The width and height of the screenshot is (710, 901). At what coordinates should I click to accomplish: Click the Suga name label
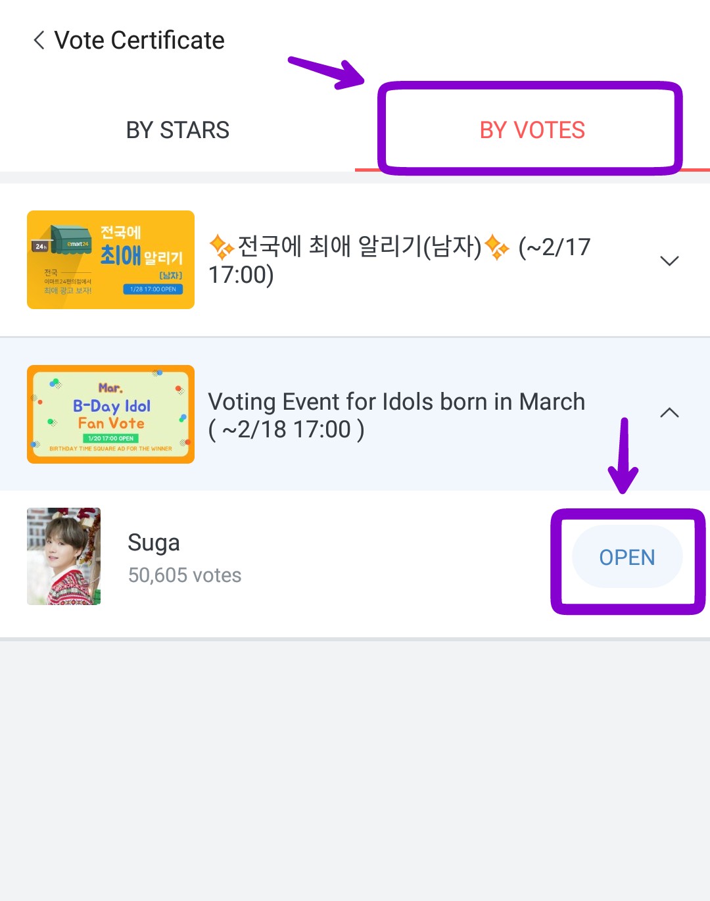point(154,543)
